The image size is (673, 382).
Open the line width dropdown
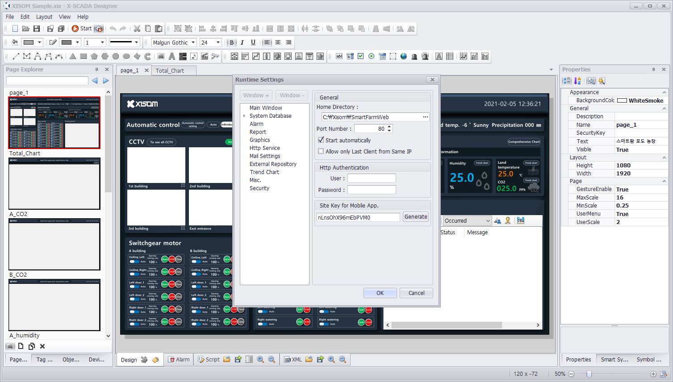click(x=102, y=42)
